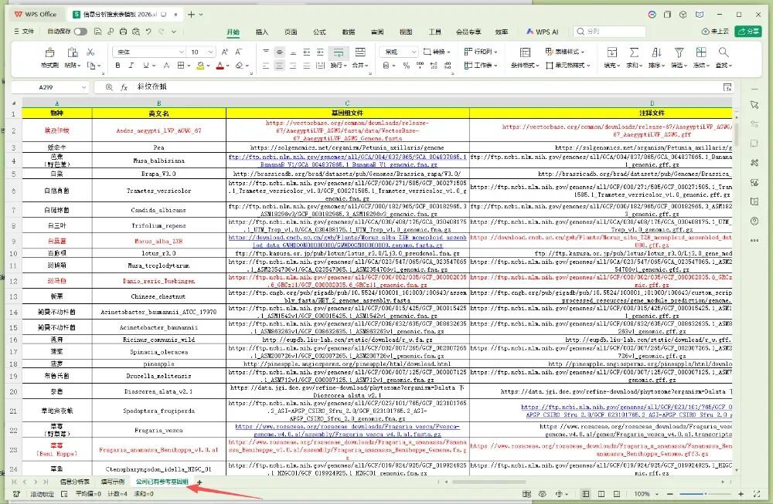
Task: Open the Table Style (表格样式) dropdown
Action: tap(565, 51)
